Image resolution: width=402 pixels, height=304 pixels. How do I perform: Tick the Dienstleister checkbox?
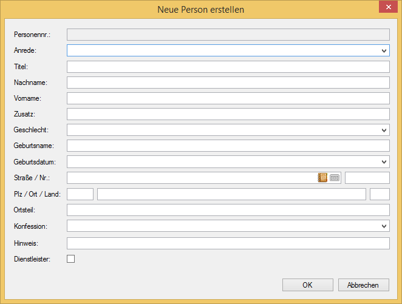[x=71, y=258]
